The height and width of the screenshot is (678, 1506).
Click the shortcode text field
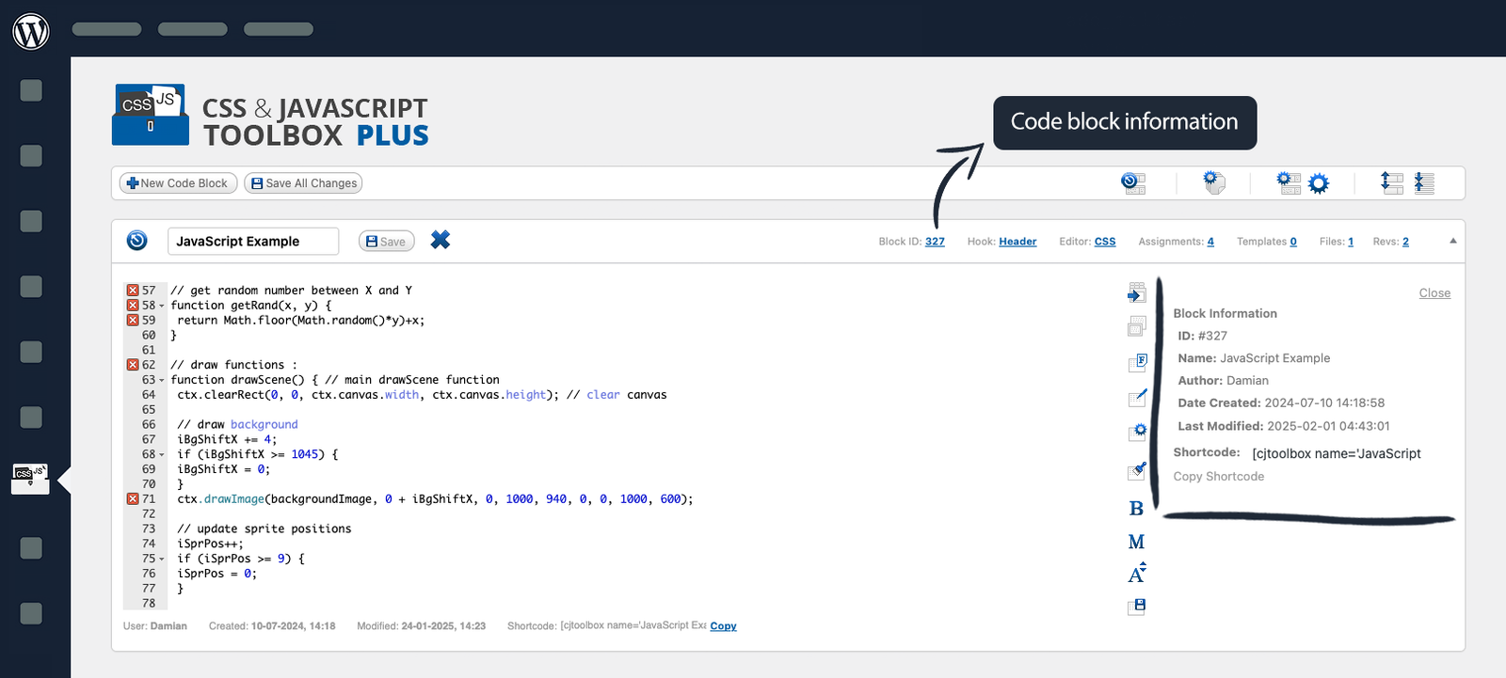click(x=1337, y=453)
